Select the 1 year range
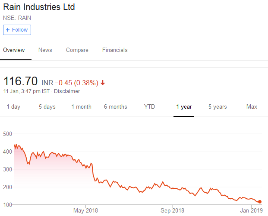 tap(184, 107)
